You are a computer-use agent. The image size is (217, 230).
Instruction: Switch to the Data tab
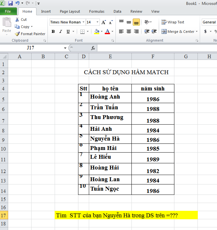tap(117, 11)
